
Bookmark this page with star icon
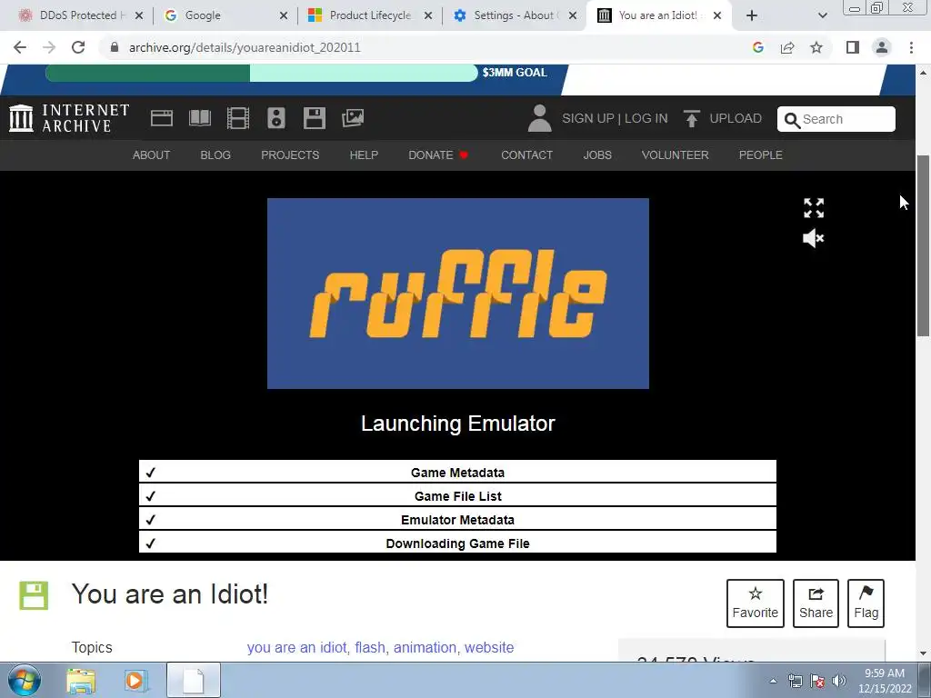point(816,47)
